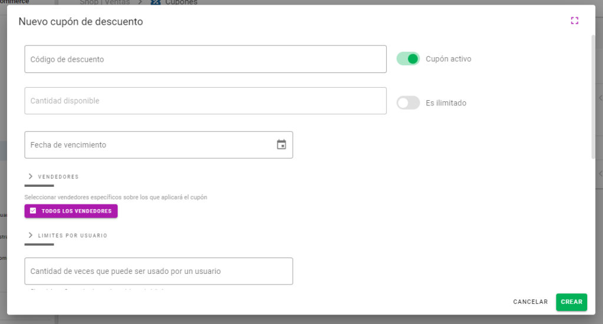Viewport: 603px width, 324px height.
Task: Click the collapse arrow at the right edge
Action: tap(599, 98)
